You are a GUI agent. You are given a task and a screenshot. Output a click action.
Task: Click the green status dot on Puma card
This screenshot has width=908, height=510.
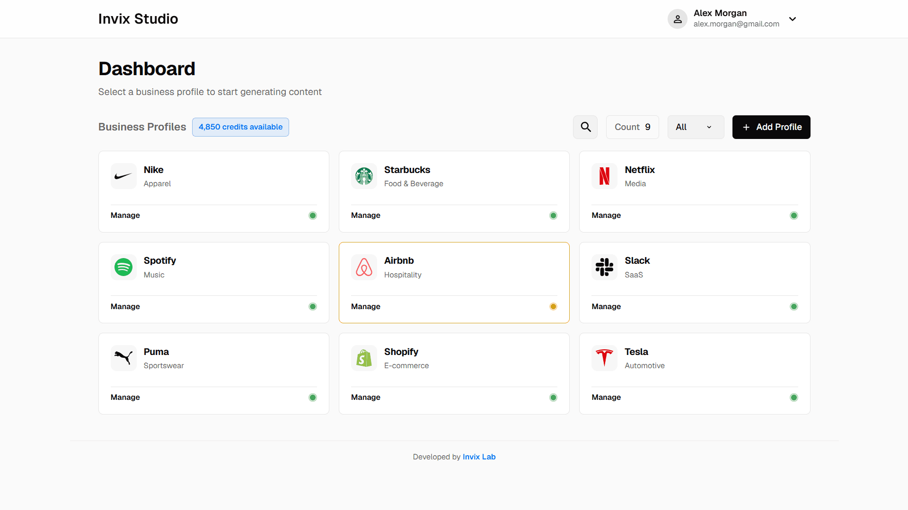(313, 398)
